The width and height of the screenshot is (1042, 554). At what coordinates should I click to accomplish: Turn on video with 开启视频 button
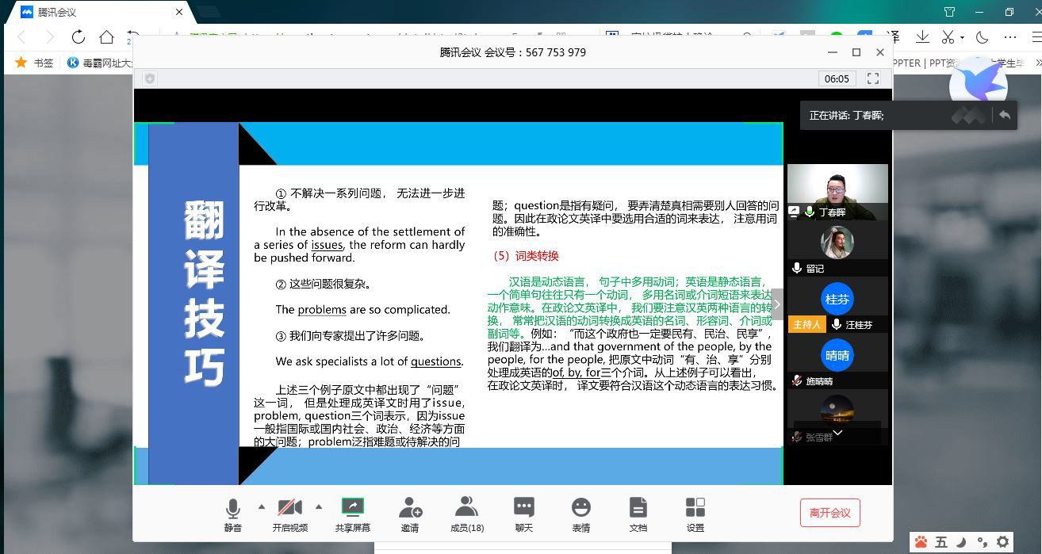tap(290, 514)
